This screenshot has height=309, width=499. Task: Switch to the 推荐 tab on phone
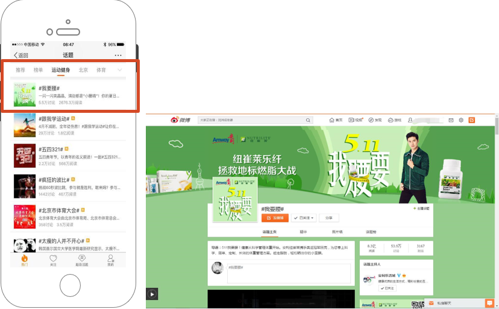click(x=20, y=70)
